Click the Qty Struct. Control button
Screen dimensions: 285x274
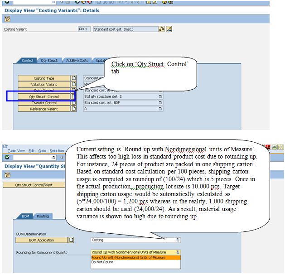44,96
